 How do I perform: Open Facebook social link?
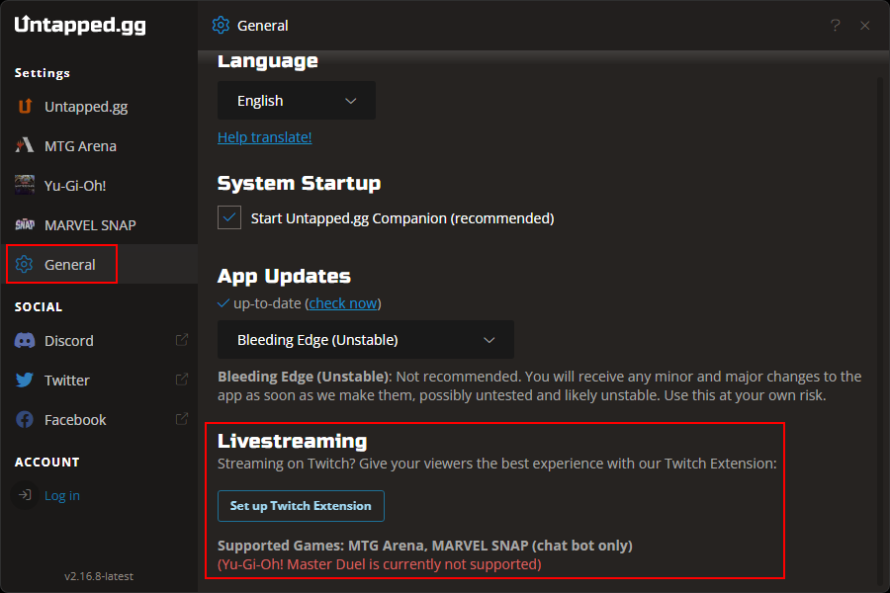[99, 420]
